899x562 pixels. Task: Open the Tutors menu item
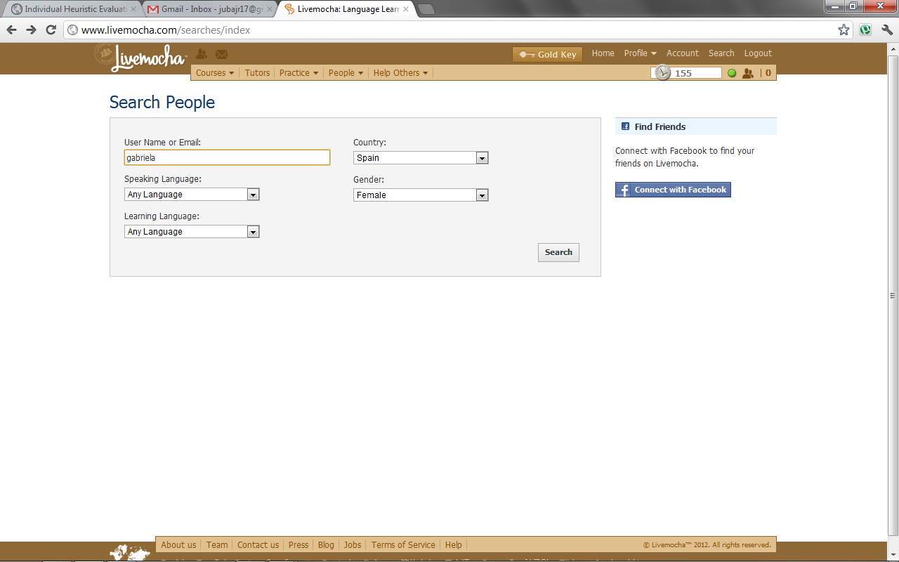257,73
